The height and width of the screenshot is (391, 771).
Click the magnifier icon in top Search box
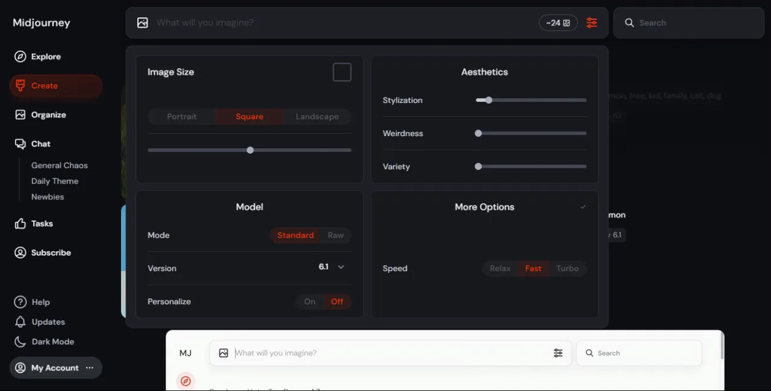point(629,23)
